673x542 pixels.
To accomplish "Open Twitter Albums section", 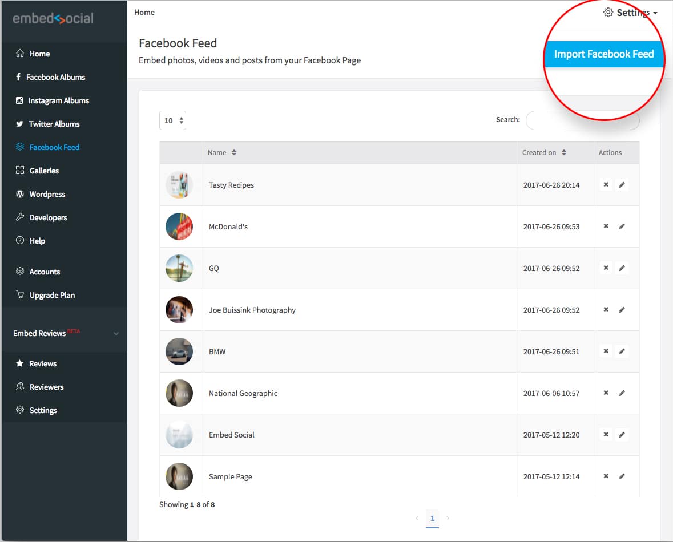I will pyautogui.click(x=54, y=124).
